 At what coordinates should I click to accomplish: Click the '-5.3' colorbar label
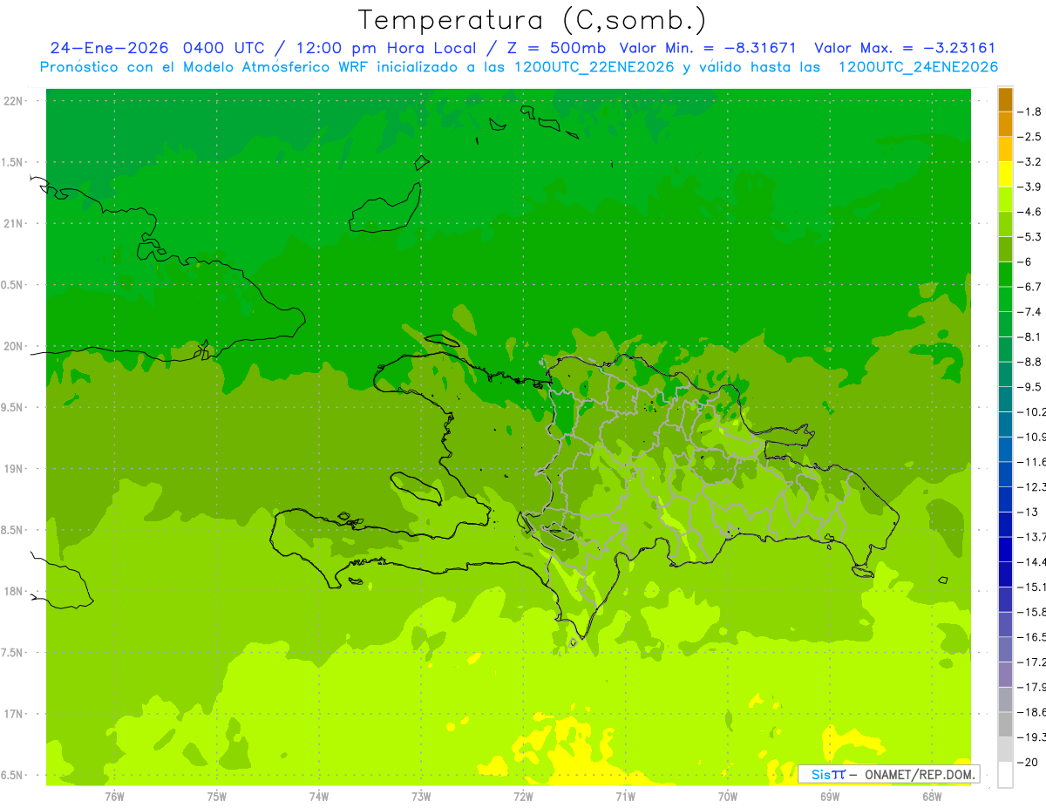coord(1029,237)
